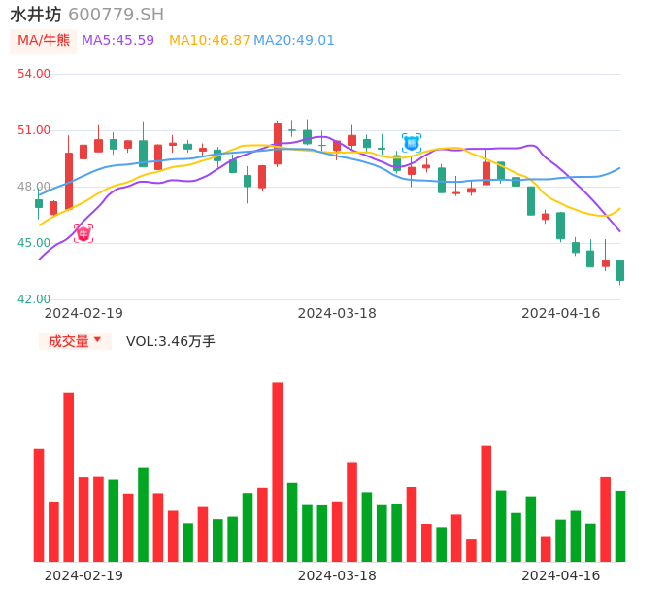Screen dimensions: 666x589
Task: Click the 2024-02-19 date under price chart
Action: pos(83,313)
